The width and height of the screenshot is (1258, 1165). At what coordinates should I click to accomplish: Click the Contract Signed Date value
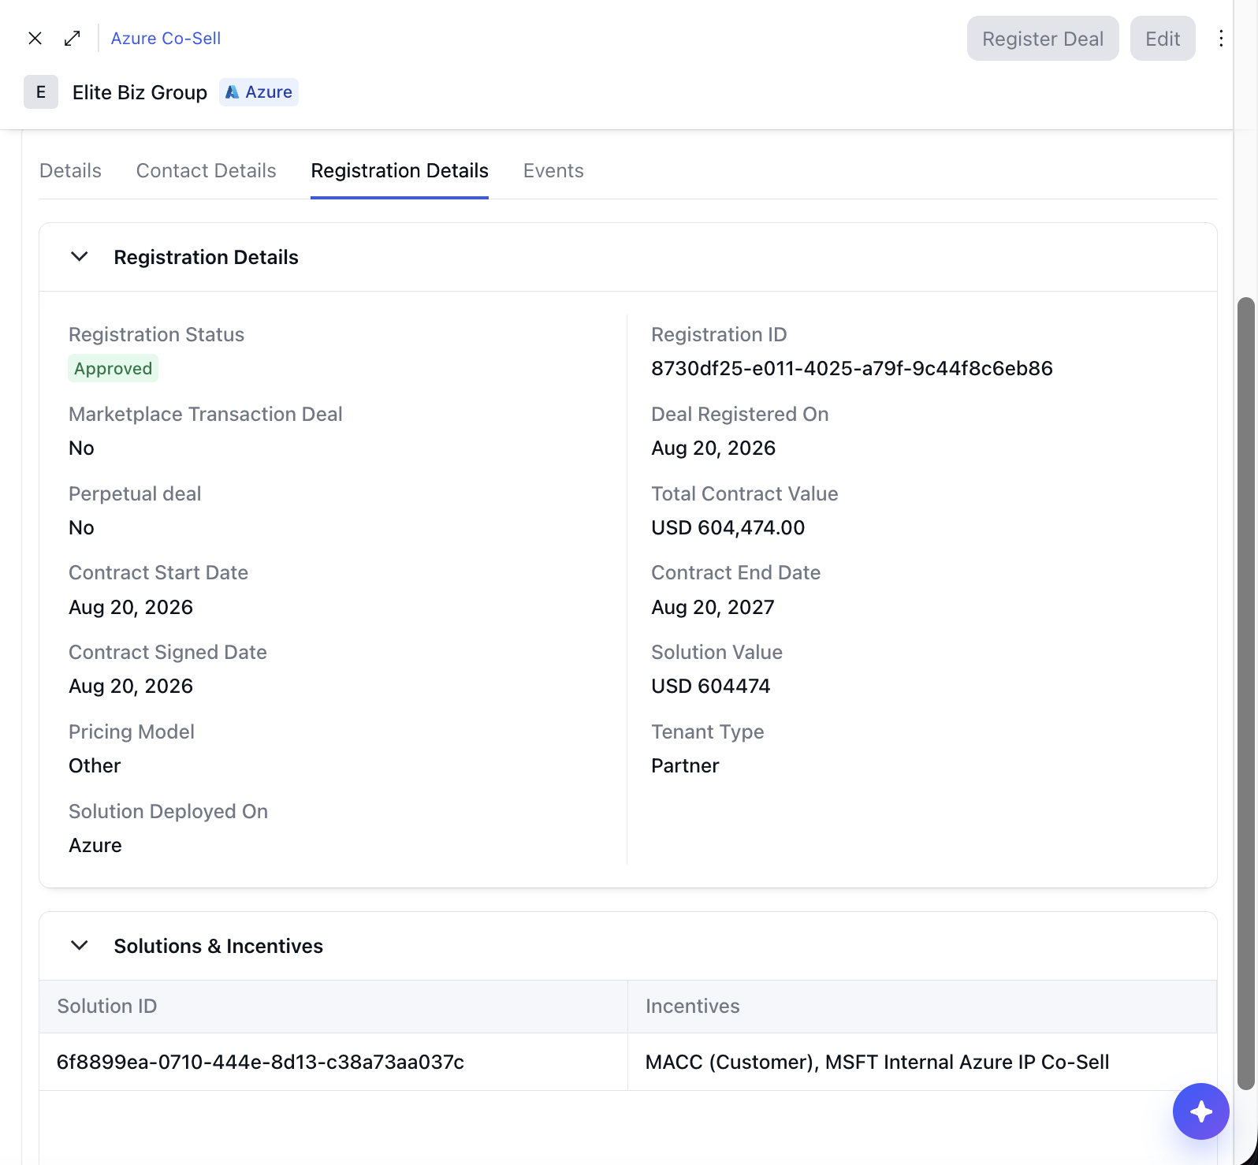(x=131, y=687)
